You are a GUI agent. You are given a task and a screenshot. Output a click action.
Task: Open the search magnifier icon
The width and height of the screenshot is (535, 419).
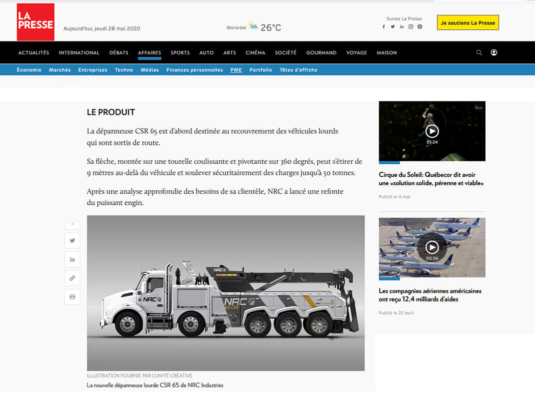pos(479,52)
